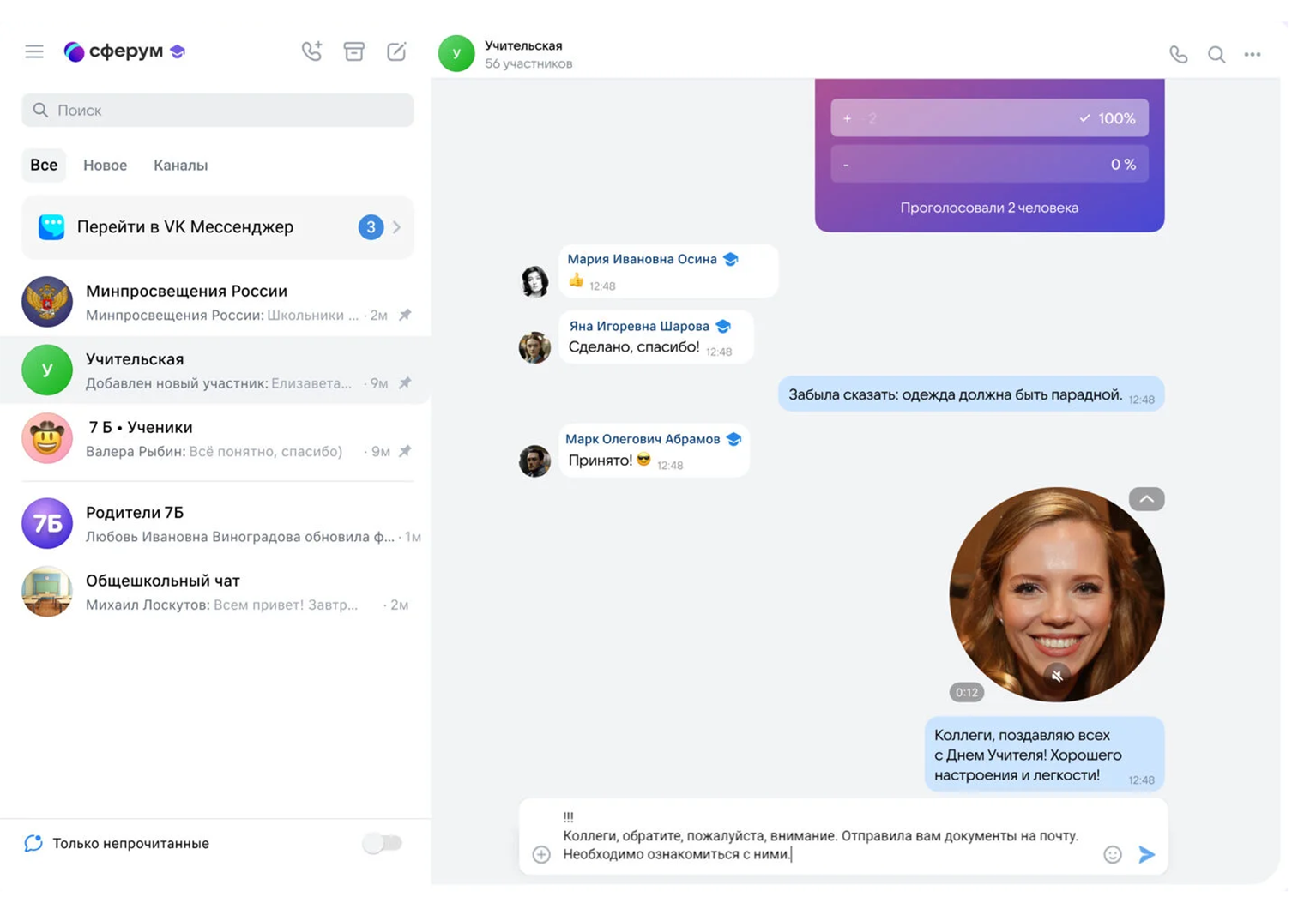1304x921 pixels.
Task: Start a new call with the phone-plus icon
Action: [x=311, y=51]
